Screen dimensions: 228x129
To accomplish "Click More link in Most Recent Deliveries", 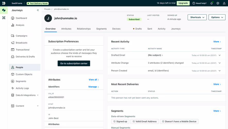I will [x=217, y=84].
